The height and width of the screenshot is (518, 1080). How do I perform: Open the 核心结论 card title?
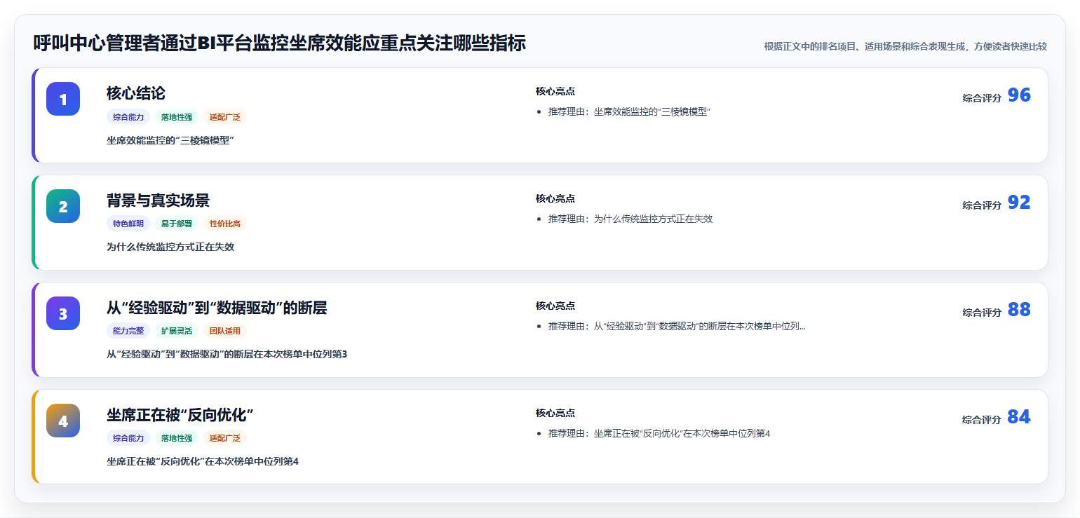(x=136, y=93)
